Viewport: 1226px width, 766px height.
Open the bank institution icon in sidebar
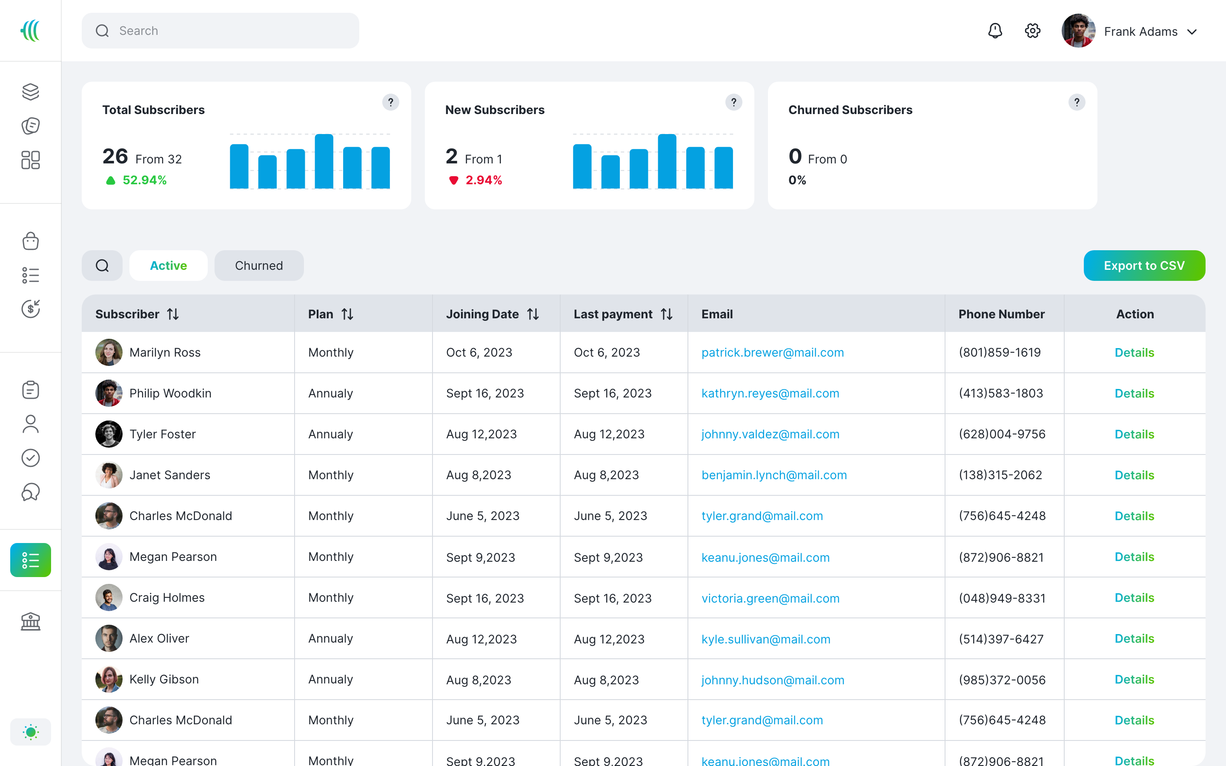tap(30, 621)
